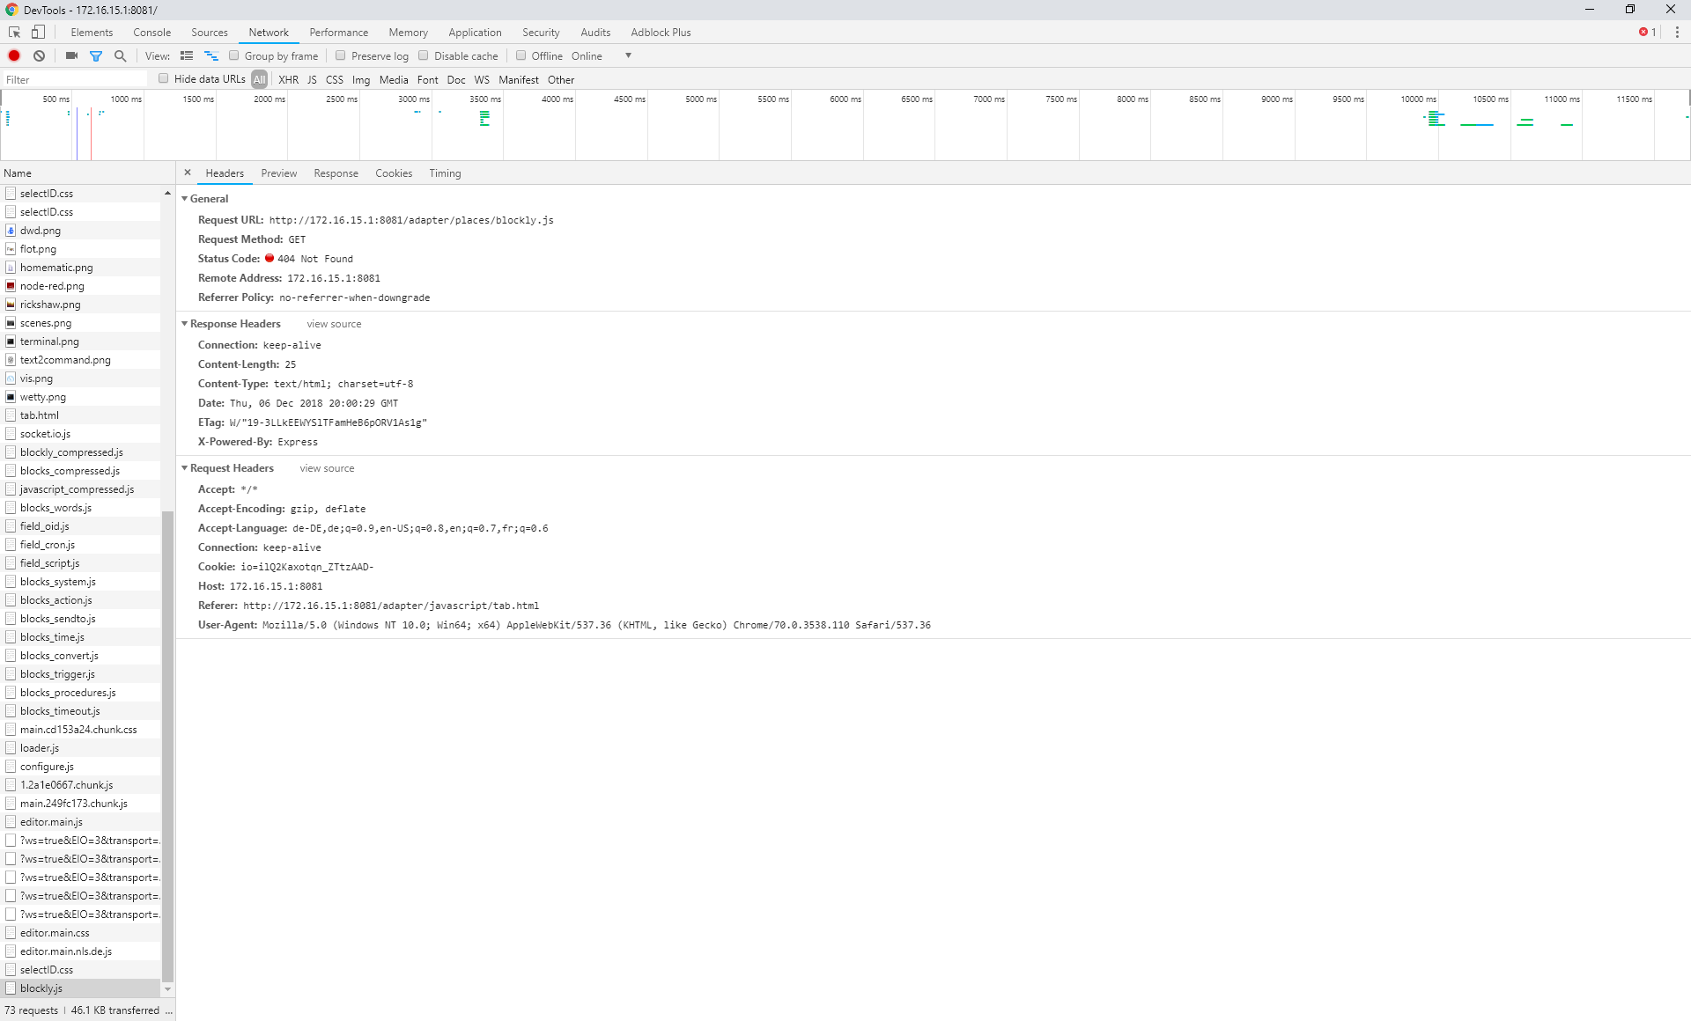Toggle the Group by frame checkbox

coord(233,55)
